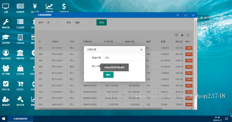This screenshot has width=232, height=122.
Task: Open the Windows start button
Action: (x=4, y=119)
